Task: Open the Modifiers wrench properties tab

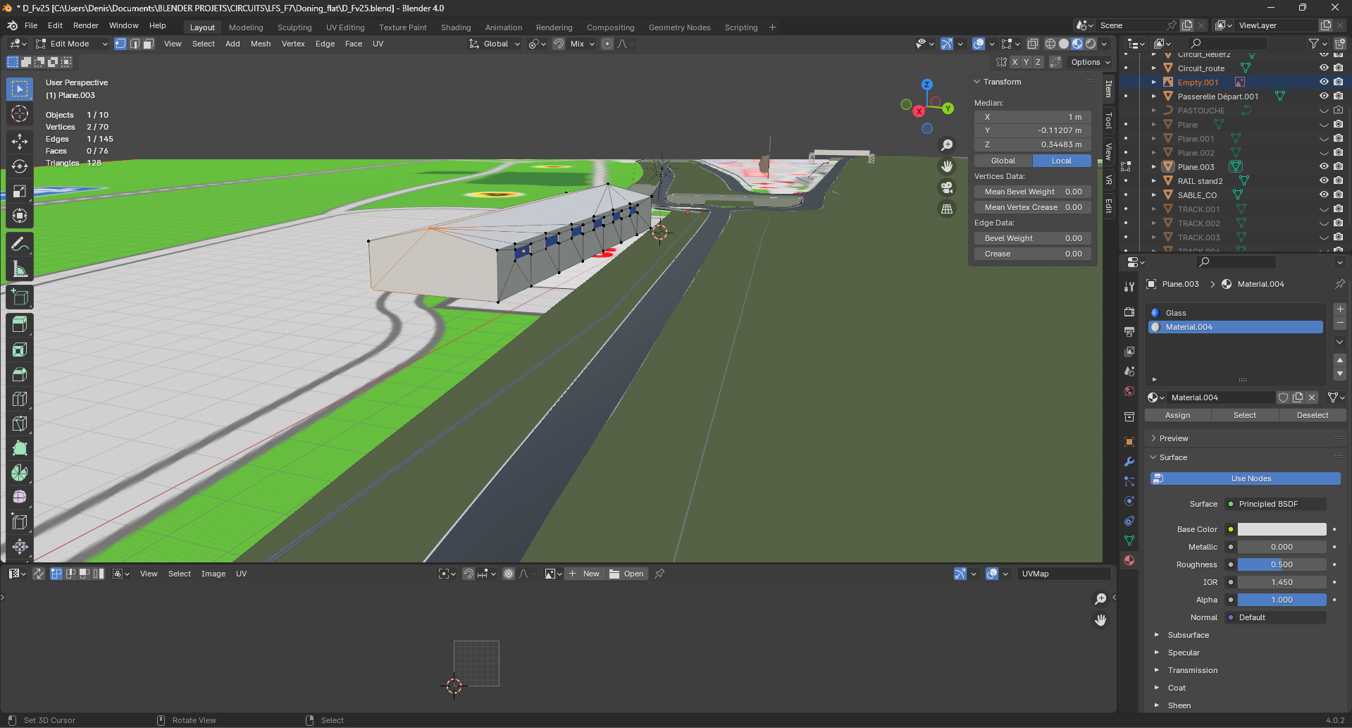Action: [x=1129, y=462]
